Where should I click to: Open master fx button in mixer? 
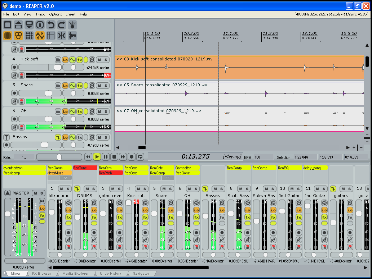pos(42,215)
